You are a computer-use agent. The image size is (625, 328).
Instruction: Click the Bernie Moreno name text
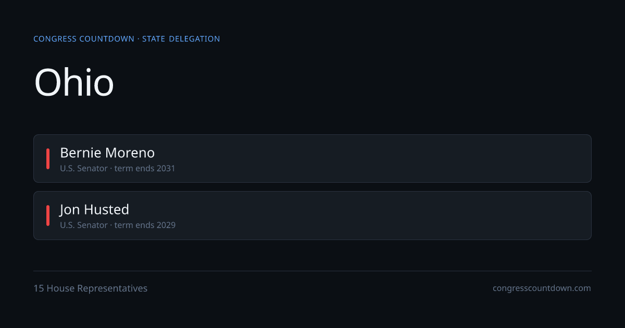coord(107,153)
